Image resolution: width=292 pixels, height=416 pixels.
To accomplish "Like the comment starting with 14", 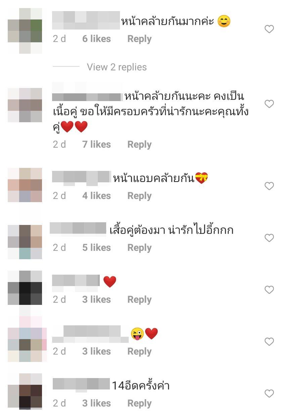I will click(269, 394).
